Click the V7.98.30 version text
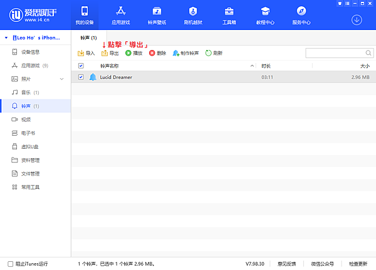Screen dimensions: 376x270 [x=255, y=264]
